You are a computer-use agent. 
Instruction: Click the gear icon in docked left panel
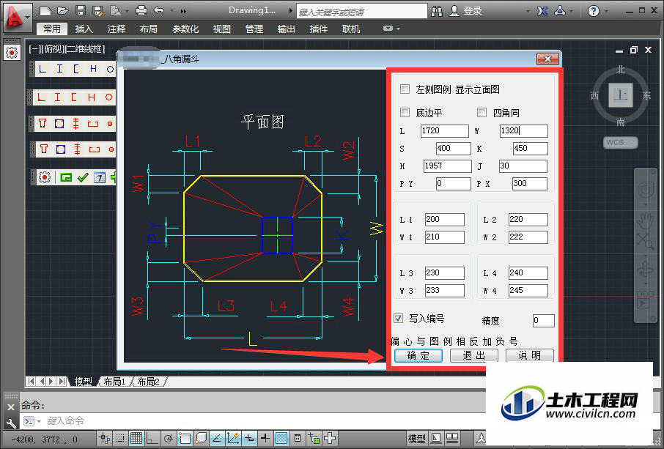(12, 53)
